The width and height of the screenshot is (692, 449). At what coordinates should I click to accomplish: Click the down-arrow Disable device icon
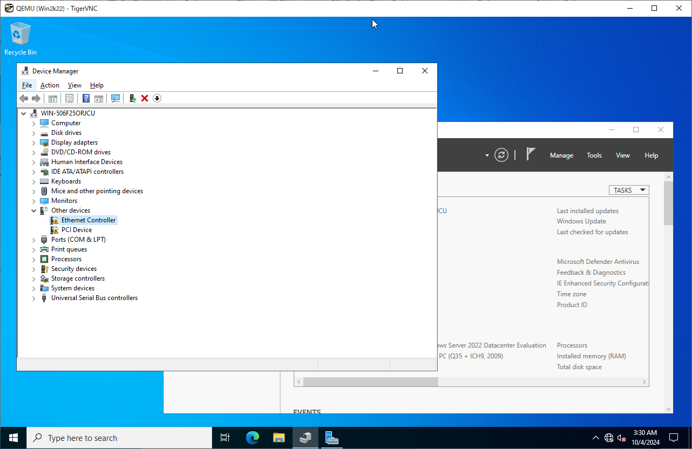tap(157, 98)
